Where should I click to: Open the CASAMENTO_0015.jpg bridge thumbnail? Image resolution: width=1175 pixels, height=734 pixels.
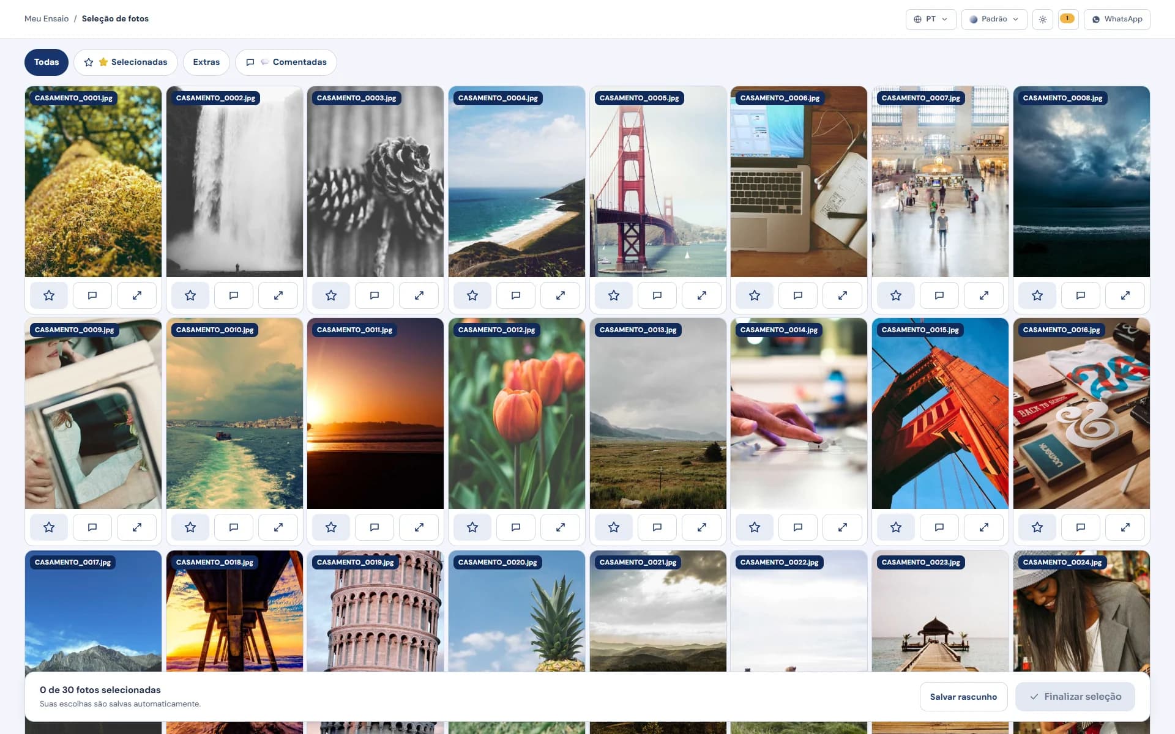tap(940, 413)
